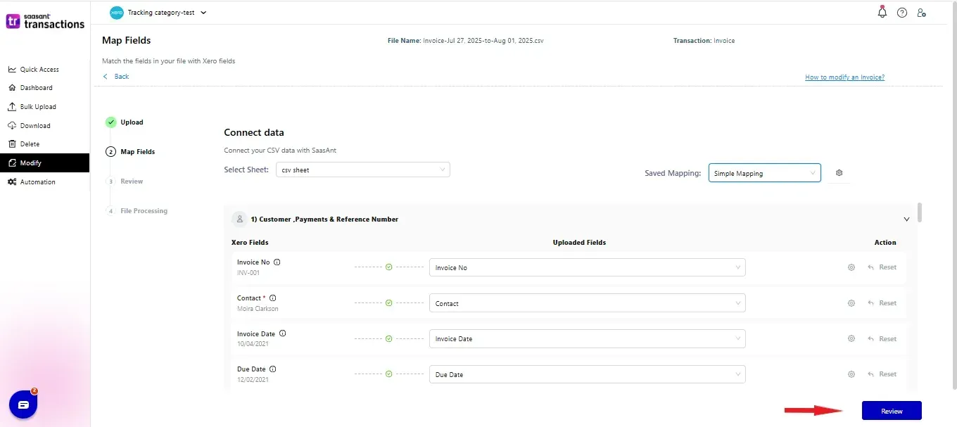Open the chat support bubble

(x=23, y=404)
